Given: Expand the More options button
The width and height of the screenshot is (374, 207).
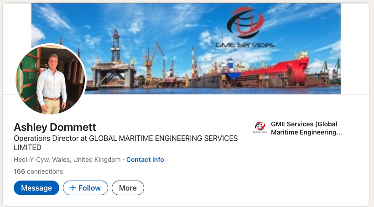Looking at the screenshot, I should [128, 188].
